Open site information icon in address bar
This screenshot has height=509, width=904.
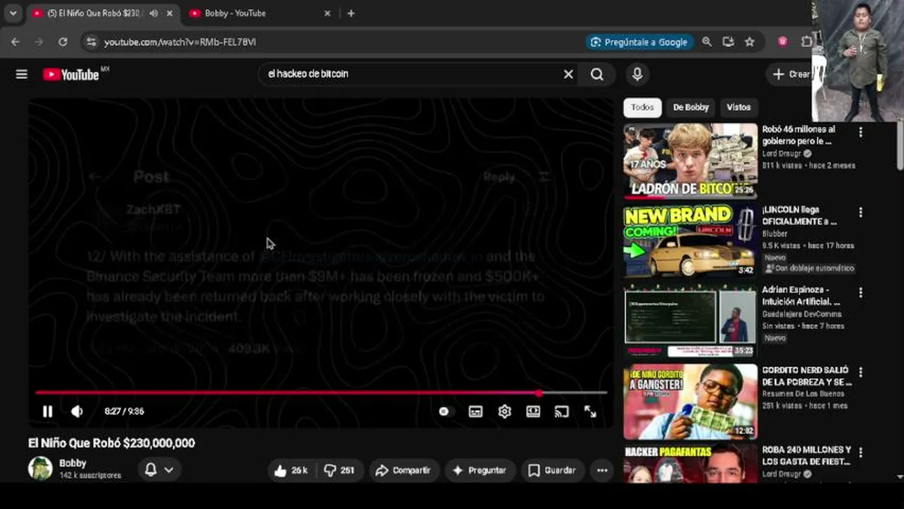(90, 42)
